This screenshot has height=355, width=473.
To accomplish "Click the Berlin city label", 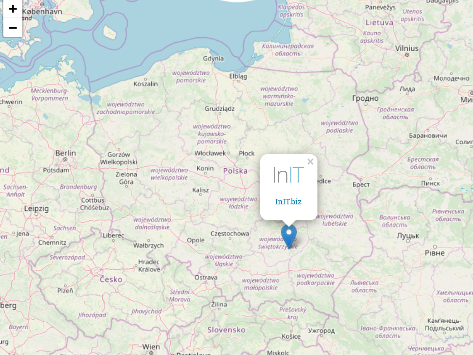I will pyautogui.click(x=66, y=153).
